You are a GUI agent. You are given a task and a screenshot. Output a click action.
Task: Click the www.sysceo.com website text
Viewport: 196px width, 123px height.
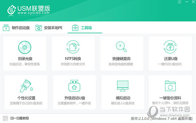tap(34, 13)
